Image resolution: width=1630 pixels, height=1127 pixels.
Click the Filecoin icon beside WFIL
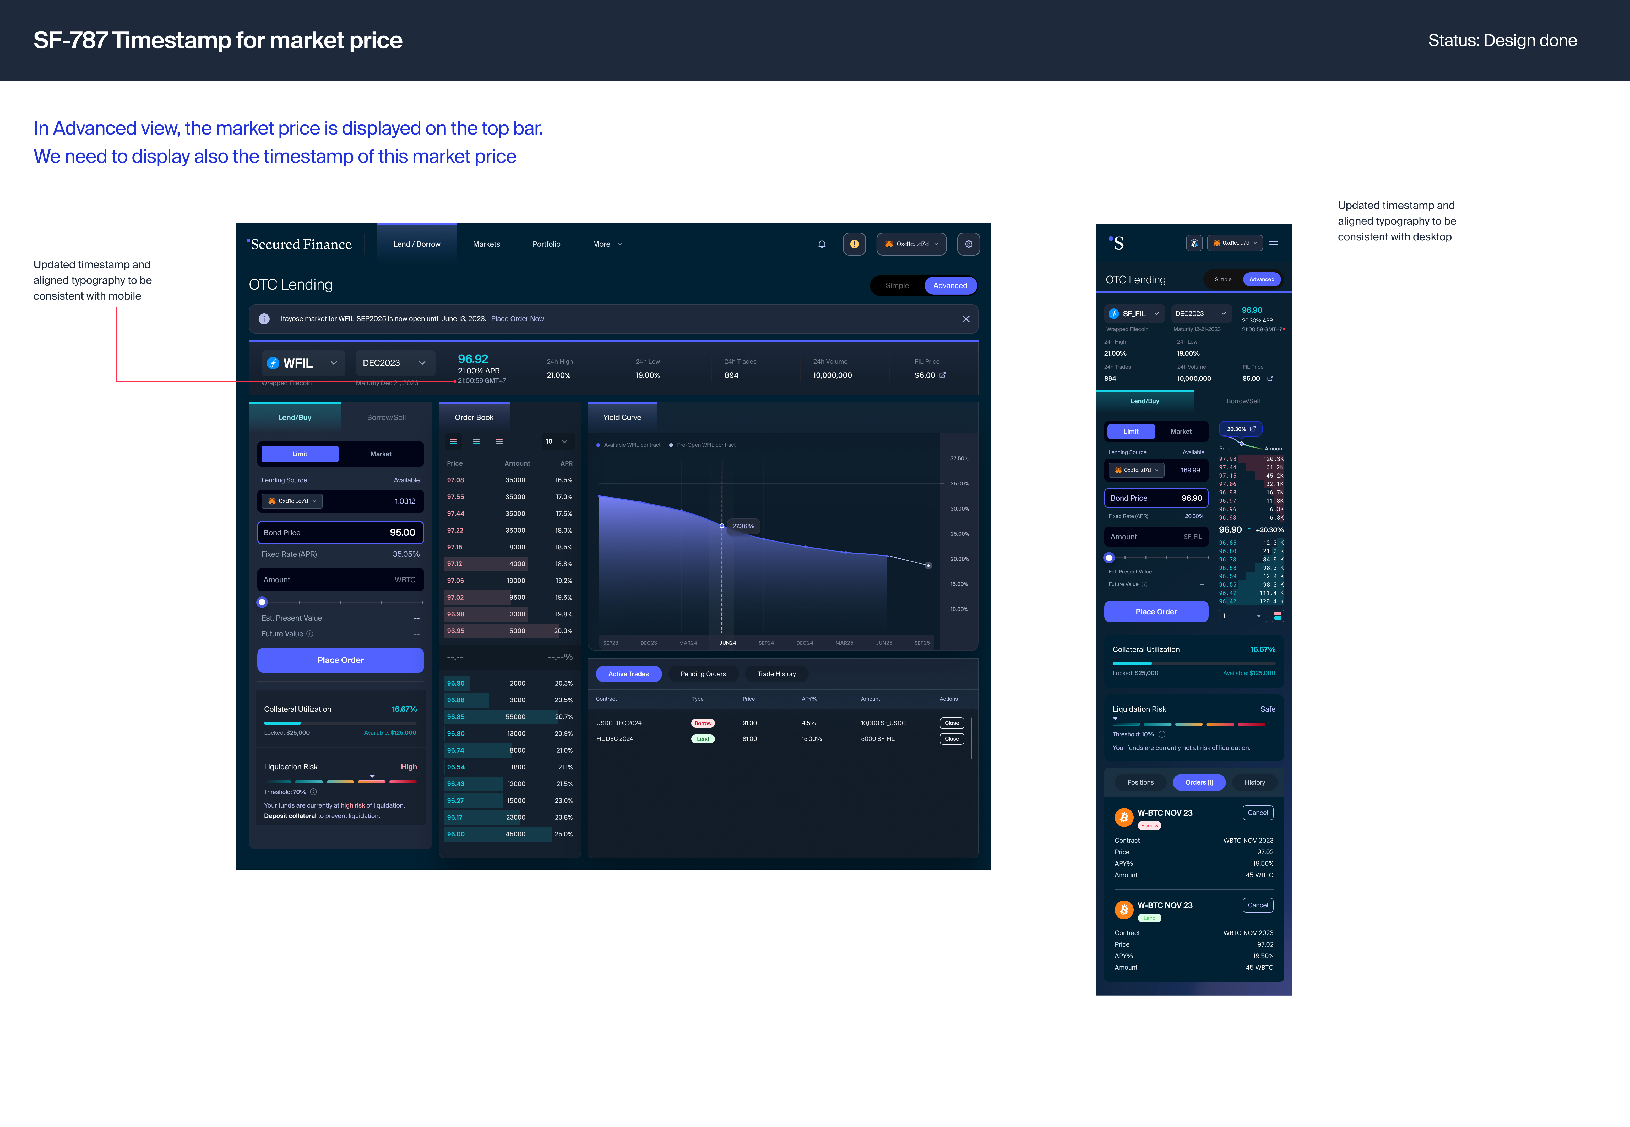coord(273,363)
